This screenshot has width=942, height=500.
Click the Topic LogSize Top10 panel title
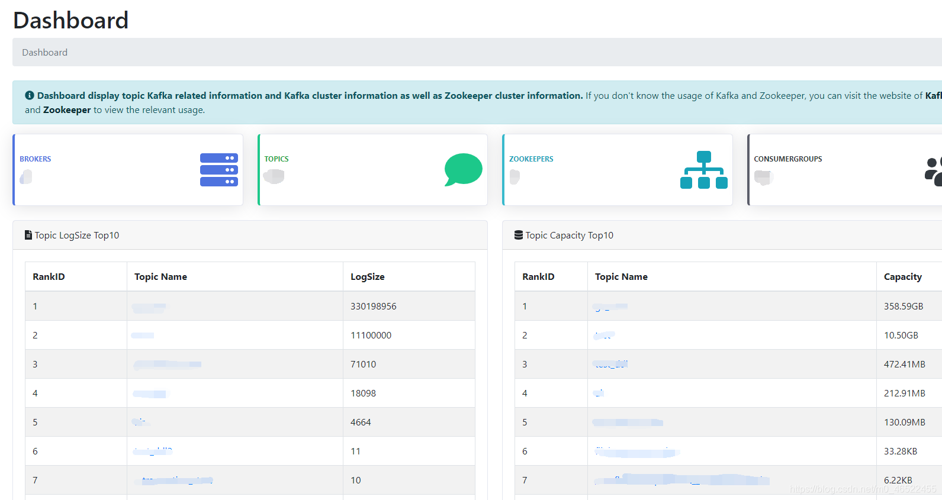(77, 236)
